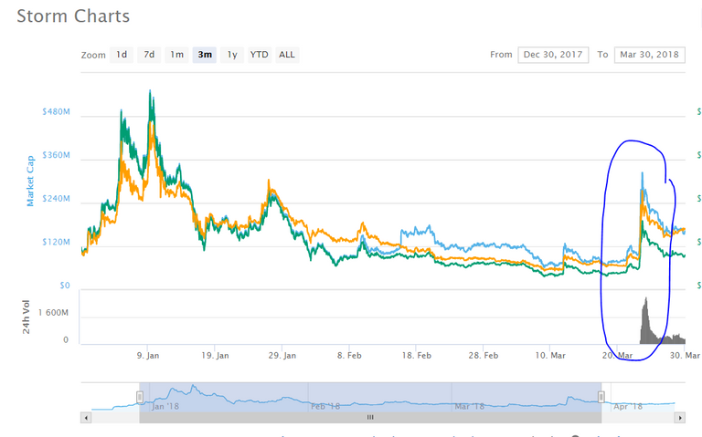Click the left navigator scroll arrow
The width and height of the screenshot is (702, 437).
click(86, 418)
